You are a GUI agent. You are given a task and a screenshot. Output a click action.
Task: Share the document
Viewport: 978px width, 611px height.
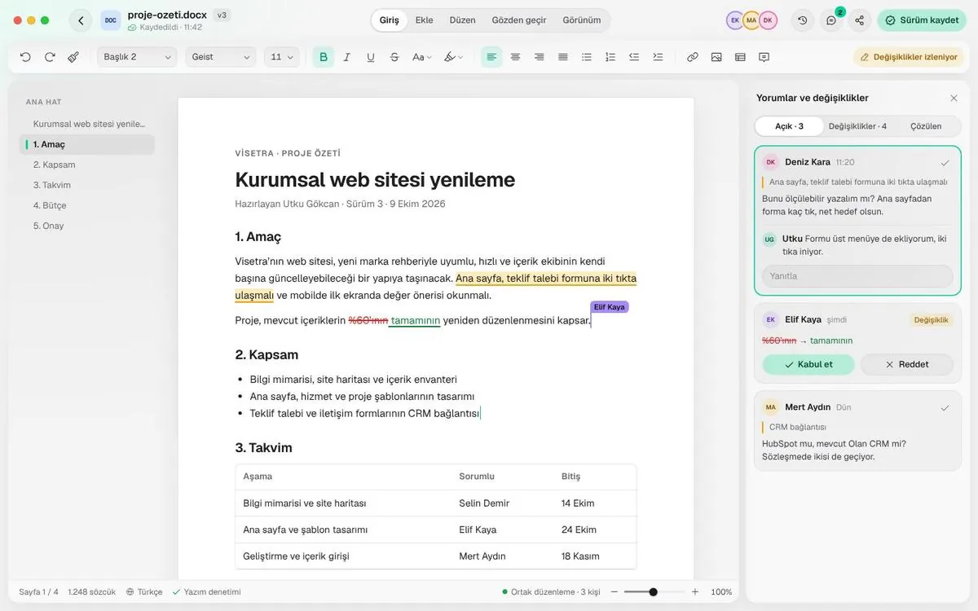(860, 20)
